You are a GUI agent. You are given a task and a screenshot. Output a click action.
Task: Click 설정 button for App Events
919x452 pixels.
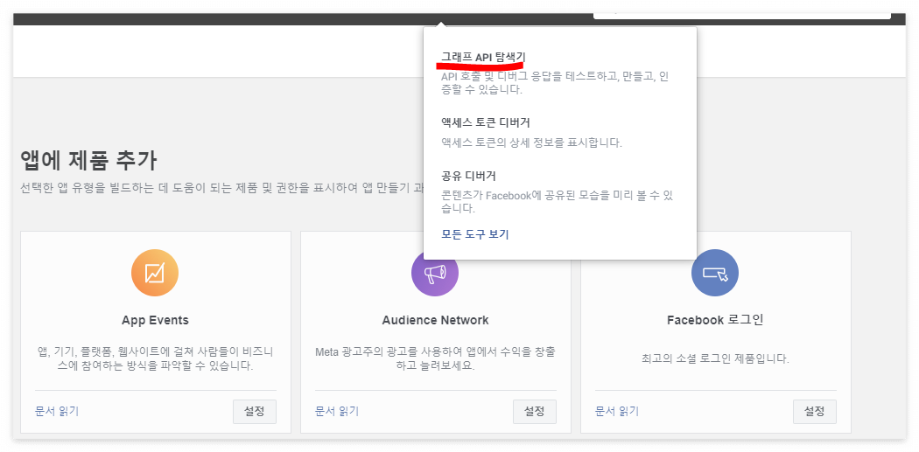click(x=255, y=412)
